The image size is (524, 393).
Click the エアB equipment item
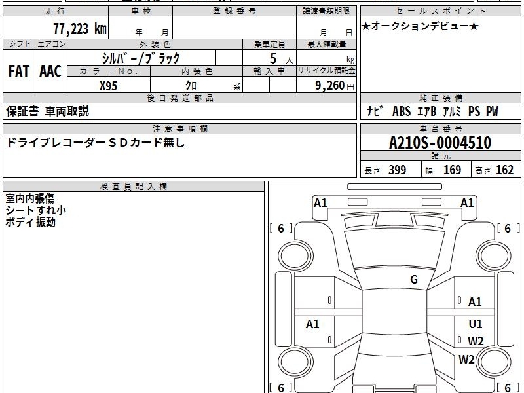[x=427, y=111]
